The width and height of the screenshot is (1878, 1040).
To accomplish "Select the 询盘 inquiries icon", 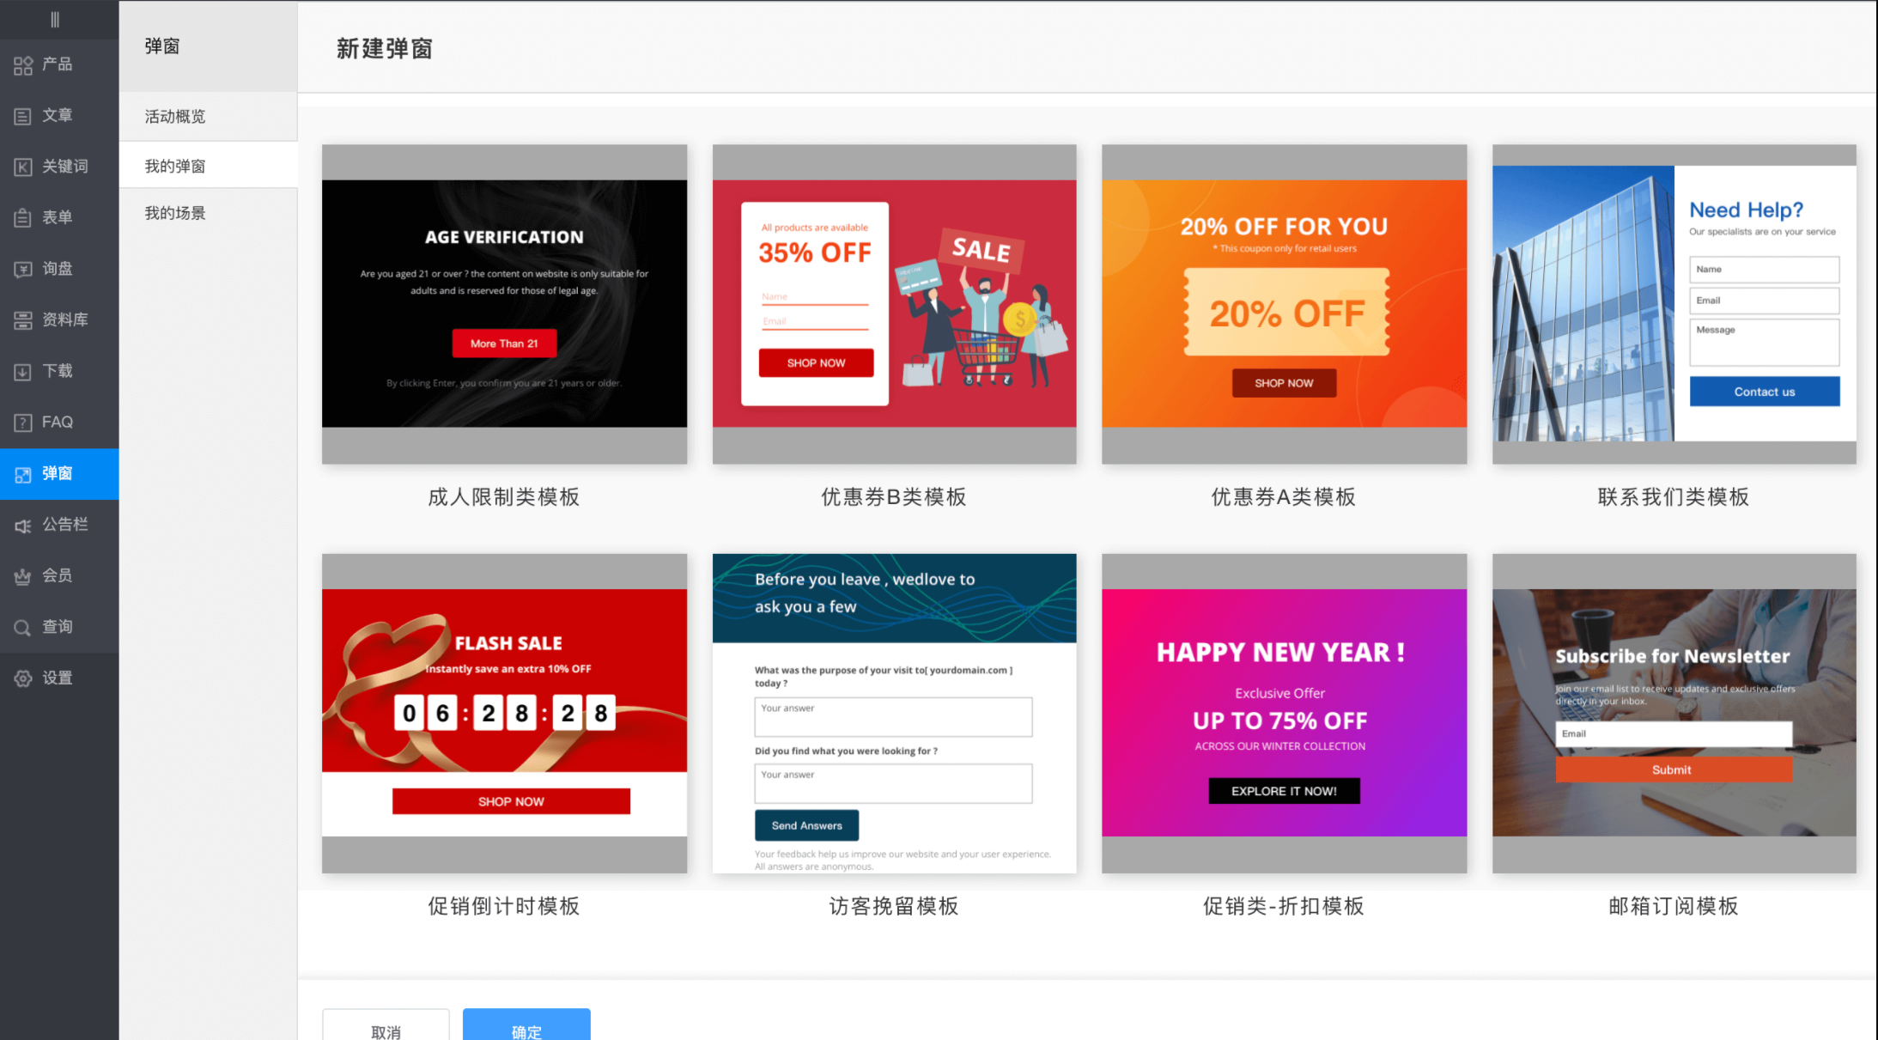I will pos(58,268).
